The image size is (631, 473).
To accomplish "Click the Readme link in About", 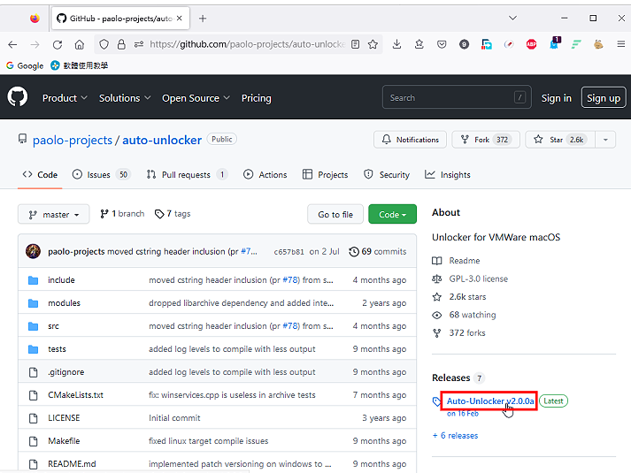I will point(456,261).
